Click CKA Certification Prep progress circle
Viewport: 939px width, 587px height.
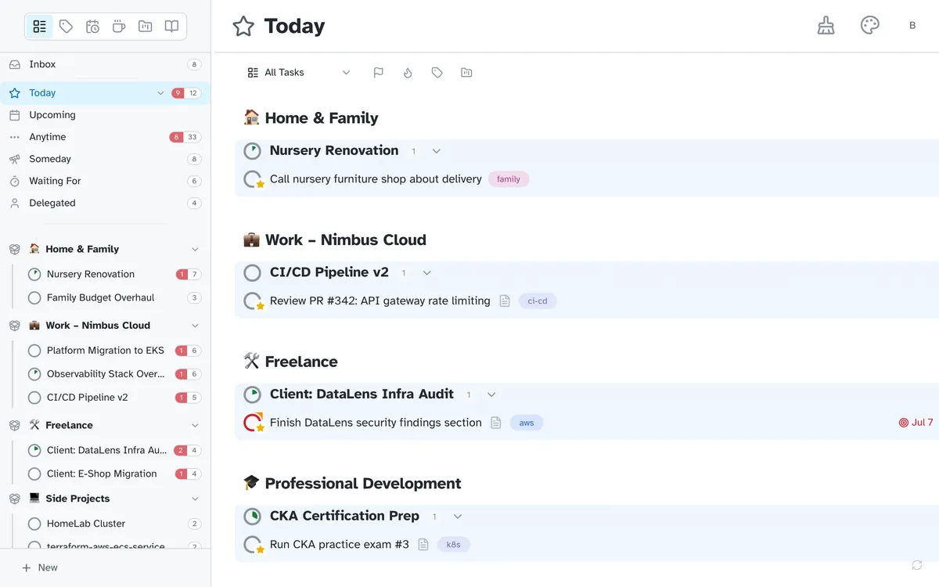(x=252, y=517)
